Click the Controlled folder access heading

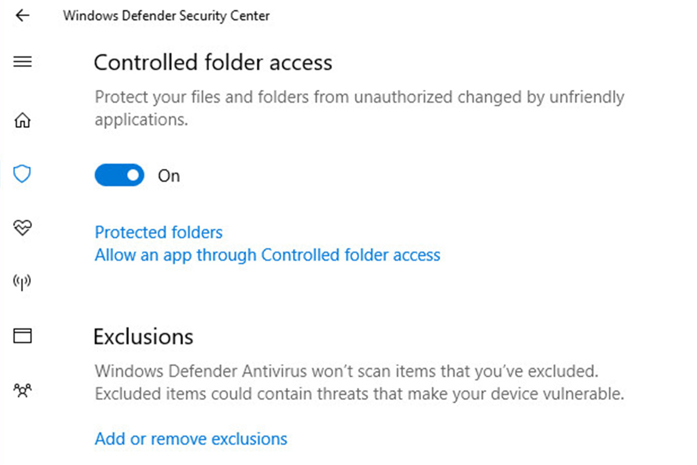213,62
